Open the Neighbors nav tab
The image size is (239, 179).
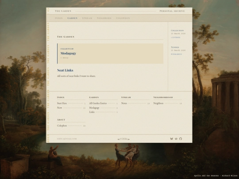(x=104, y=18)
